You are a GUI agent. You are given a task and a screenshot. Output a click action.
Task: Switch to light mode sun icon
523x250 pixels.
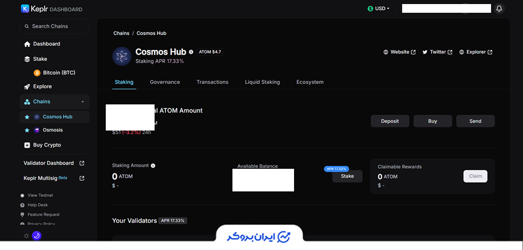[26, 235]
